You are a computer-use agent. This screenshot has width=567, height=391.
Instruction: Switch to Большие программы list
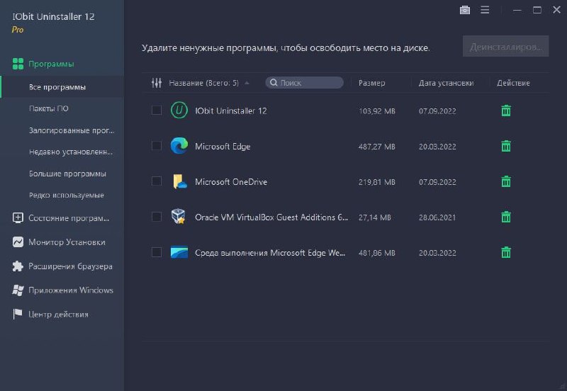[67, 174]
